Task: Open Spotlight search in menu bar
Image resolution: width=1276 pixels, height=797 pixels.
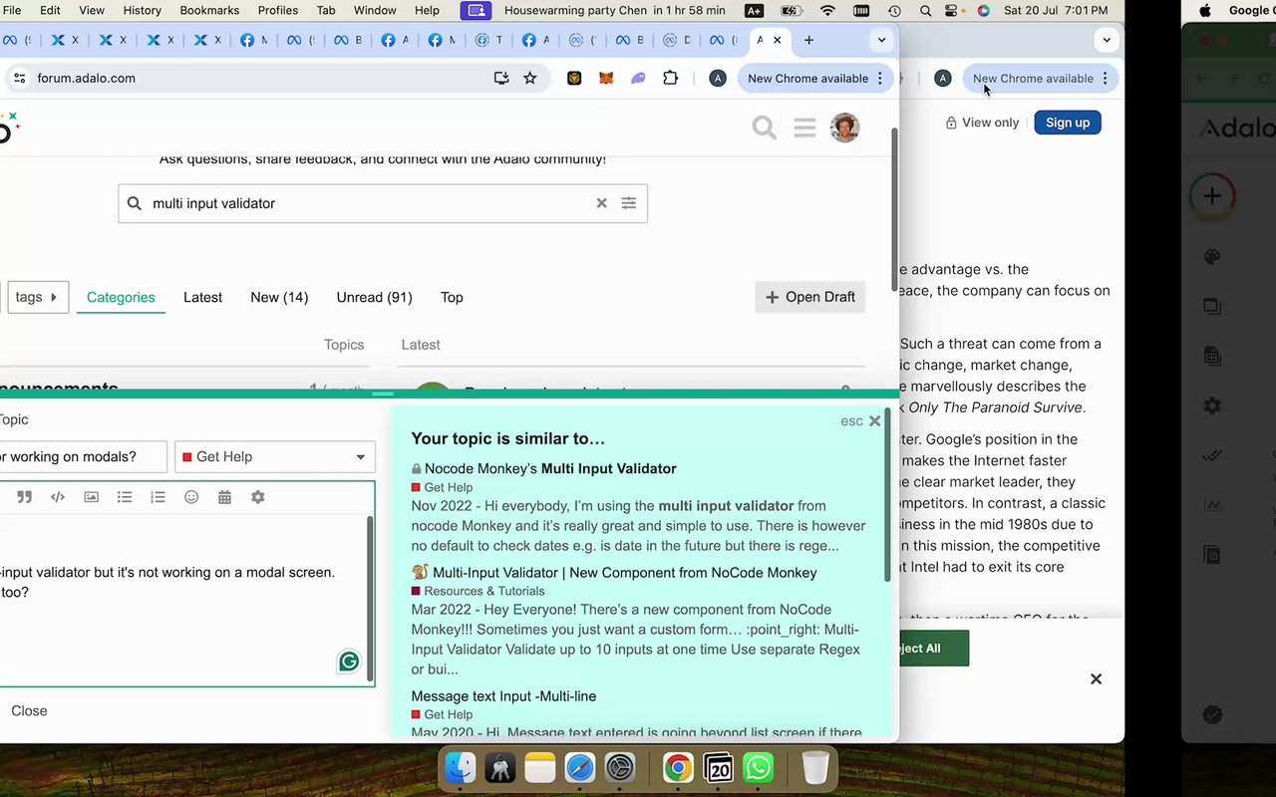Action: click(926, 10)
